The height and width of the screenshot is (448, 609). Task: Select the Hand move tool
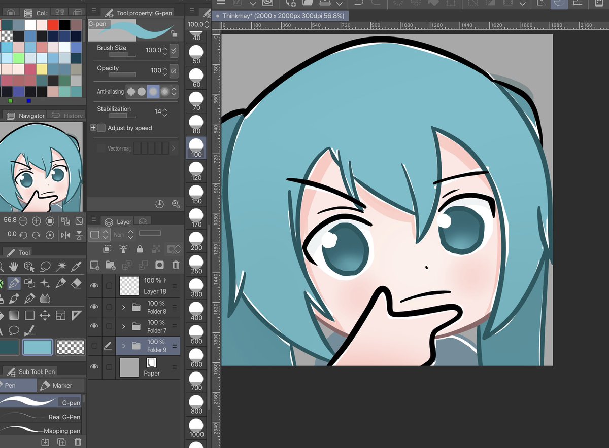tap(14, 266)
